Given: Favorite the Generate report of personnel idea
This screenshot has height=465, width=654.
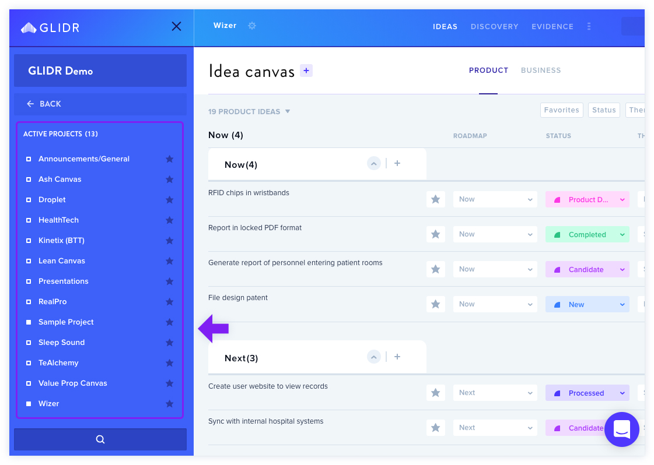Looking at the screenshot, I should click(x=435, y=269).
